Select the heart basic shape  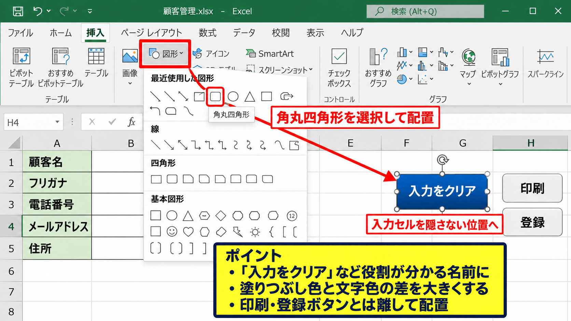click(x=188, y=232)
